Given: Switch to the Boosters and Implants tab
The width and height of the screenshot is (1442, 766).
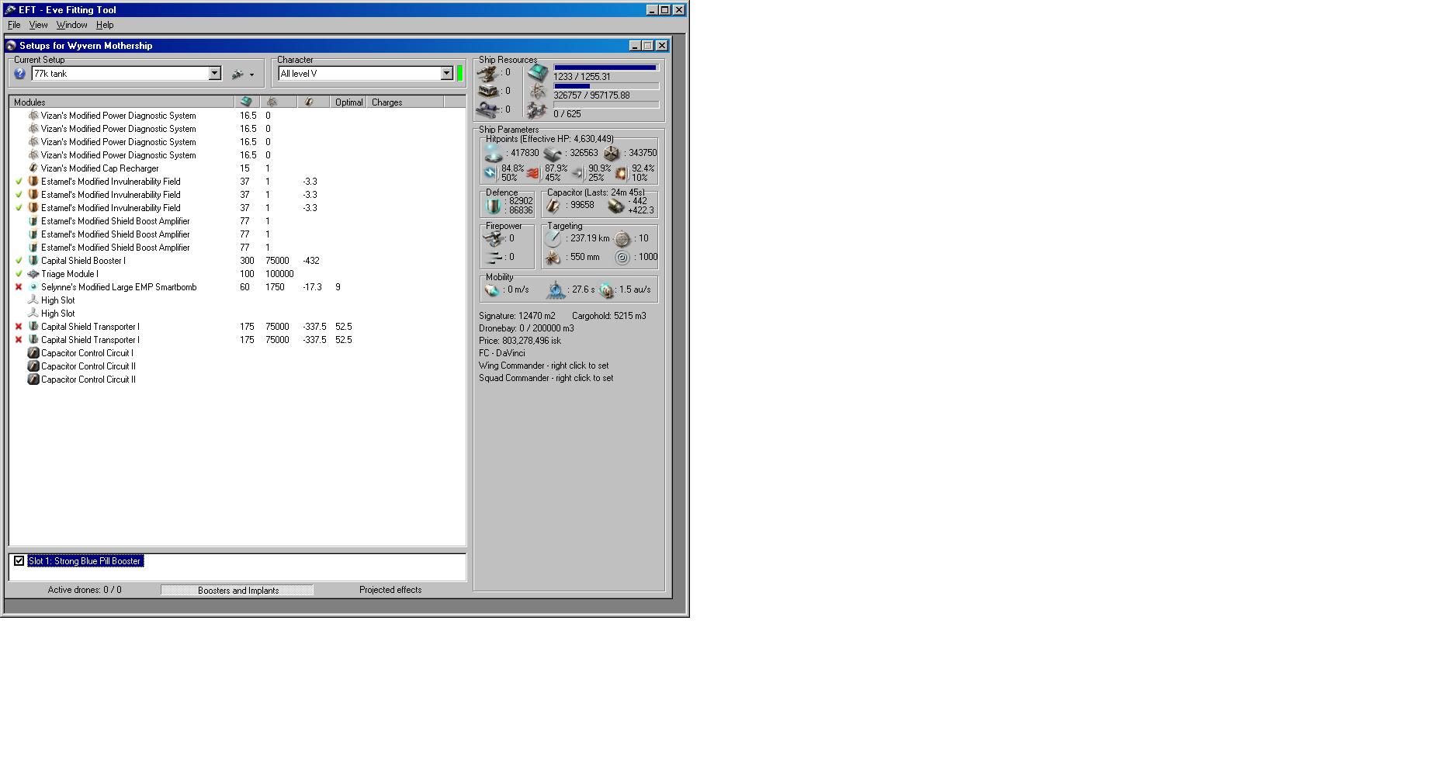Looking at the screenshot, I should [x=237, y=591].
